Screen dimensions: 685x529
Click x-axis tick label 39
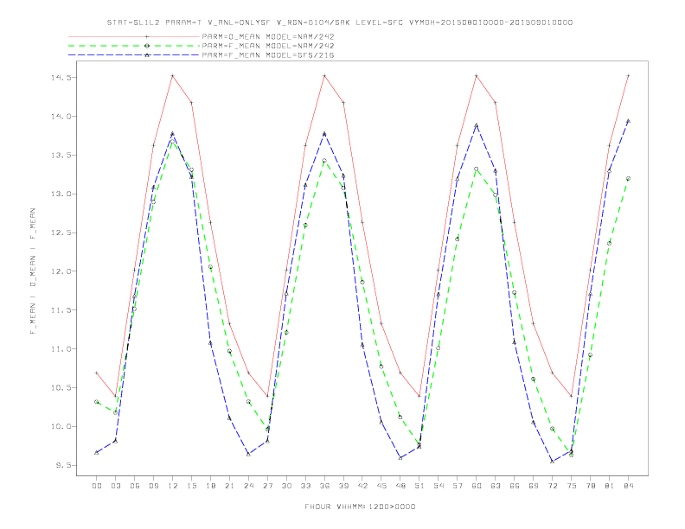click(343, 486)
